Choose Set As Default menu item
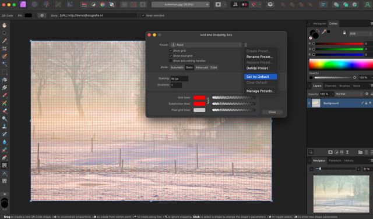 tap(261, 77)
